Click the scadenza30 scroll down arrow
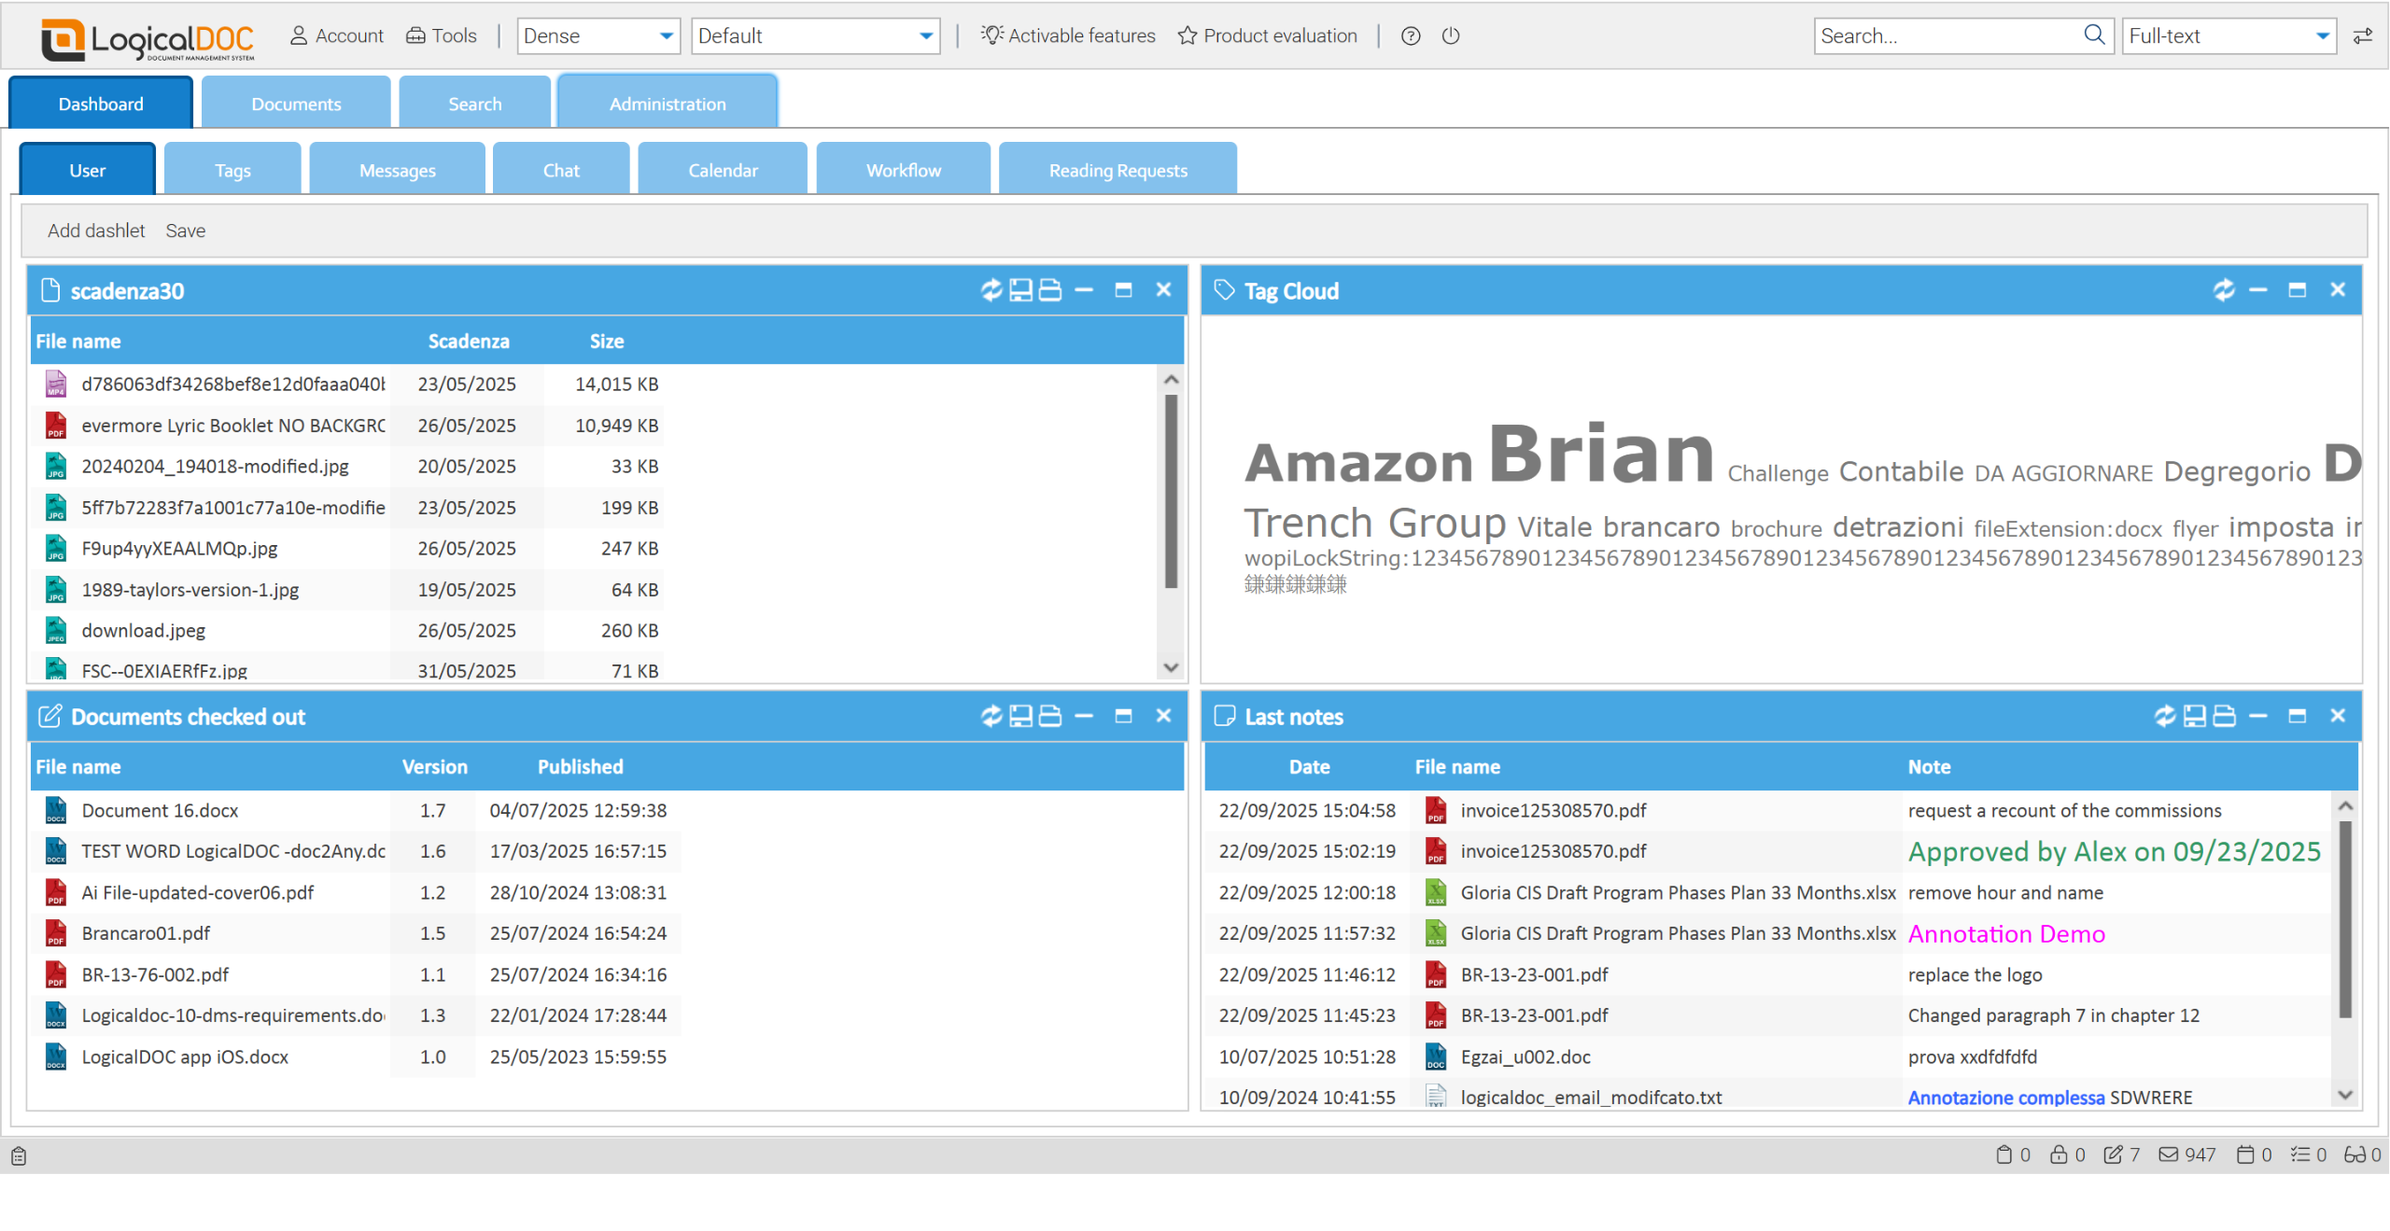Screen dimensions: 2390x1231 1171,667
